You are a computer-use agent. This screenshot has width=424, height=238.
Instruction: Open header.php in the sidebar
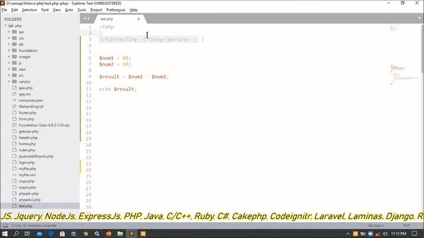pyautogui.click(x=28, y=138)
